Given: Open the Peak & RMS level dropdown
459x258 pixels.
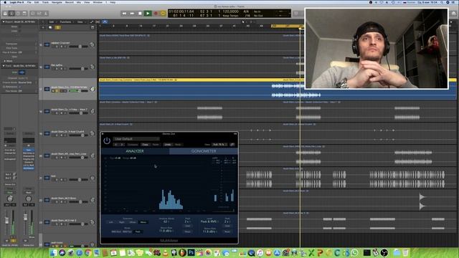Looking at the screenshot, I should 209,221.
